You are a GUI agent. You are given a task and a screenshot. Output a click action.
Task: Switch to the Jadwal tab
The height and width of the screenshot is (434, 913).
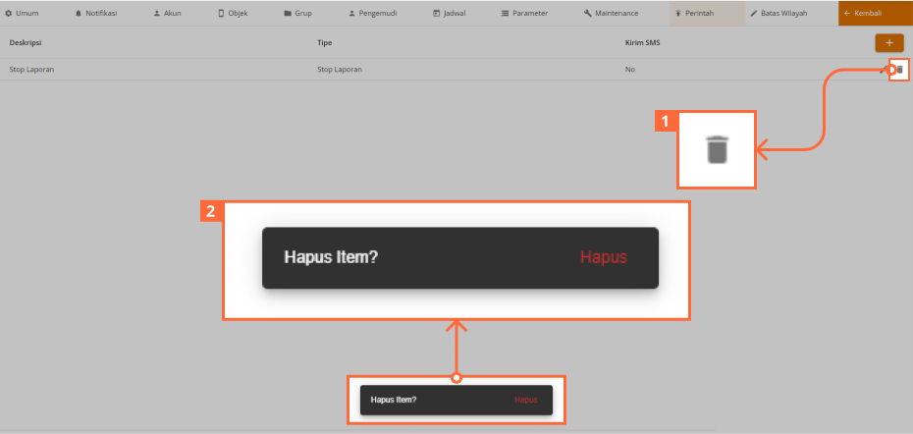tap(450, 14)
